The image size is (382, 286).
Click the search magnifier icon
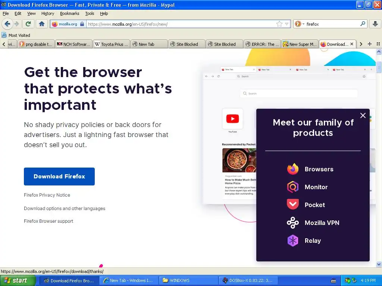pos(363,24)
